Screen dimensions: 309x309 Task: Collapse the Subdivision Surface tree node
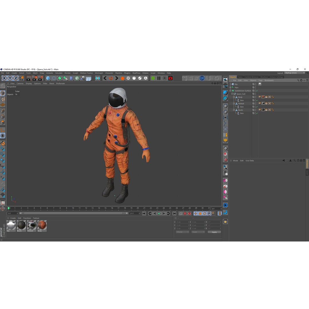point(230,91)
